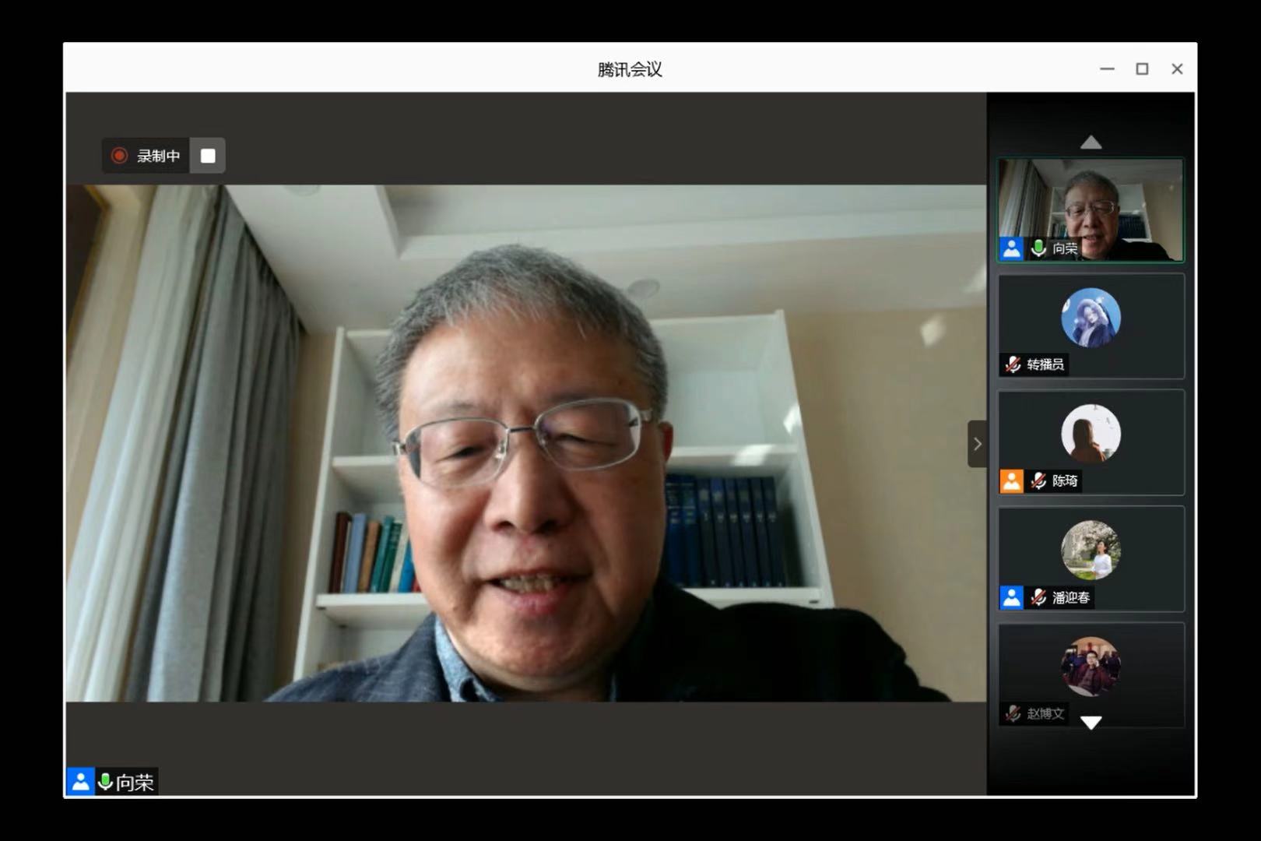Stop the recording with the white square button
Screen dimensions: 1261x841
tap(208, 156)
